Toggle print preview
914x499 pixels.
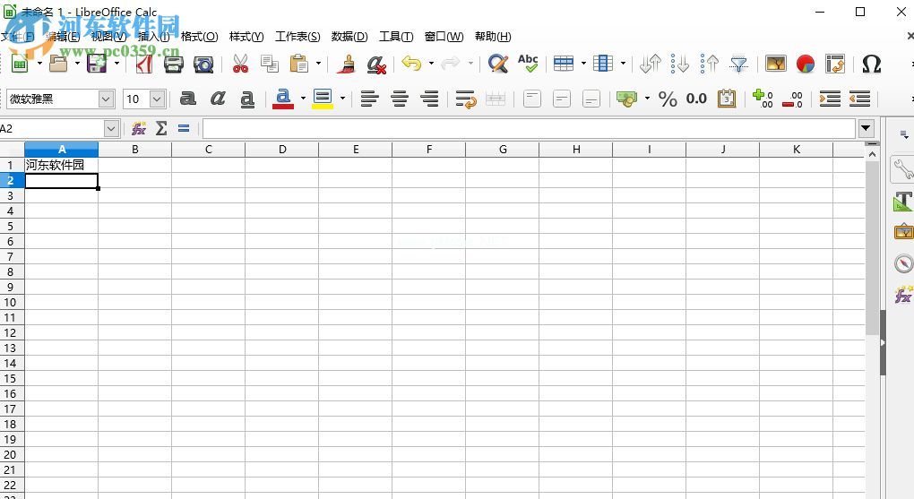(x=203, y=65)
